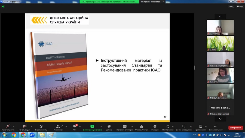The height and width of the screenshot is (138, 245).
Task: Expand video options arrow beside Начать видео
Action: tap(32, 126)
